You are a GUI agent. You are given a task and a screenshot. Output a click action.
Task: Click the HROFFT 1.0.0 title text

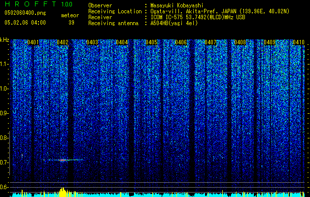(39, 4)
